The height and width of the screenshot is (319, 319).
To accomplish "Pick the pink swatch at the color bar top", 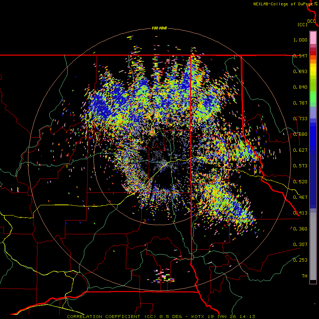I will (x=313, y=38).
